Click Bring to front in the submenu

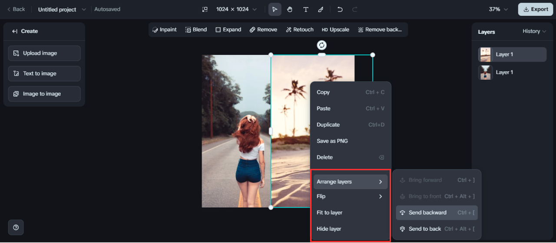coord(437,196)
